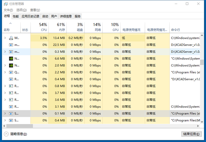Image resolution: width=206 pixels, height=142 pixels.
Task: Click R... process icon in 3.6 MB row
Action: [x=11, y=100]
